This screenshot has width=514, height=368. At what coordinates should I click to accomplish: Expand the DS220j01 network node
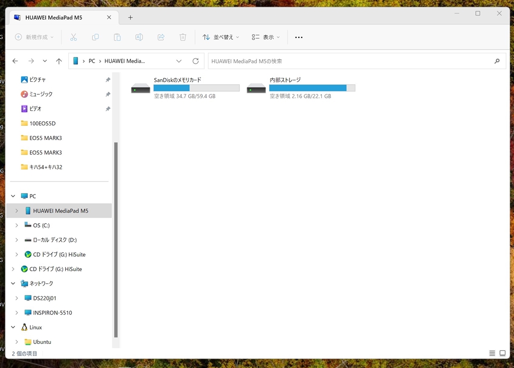(17, 298)
